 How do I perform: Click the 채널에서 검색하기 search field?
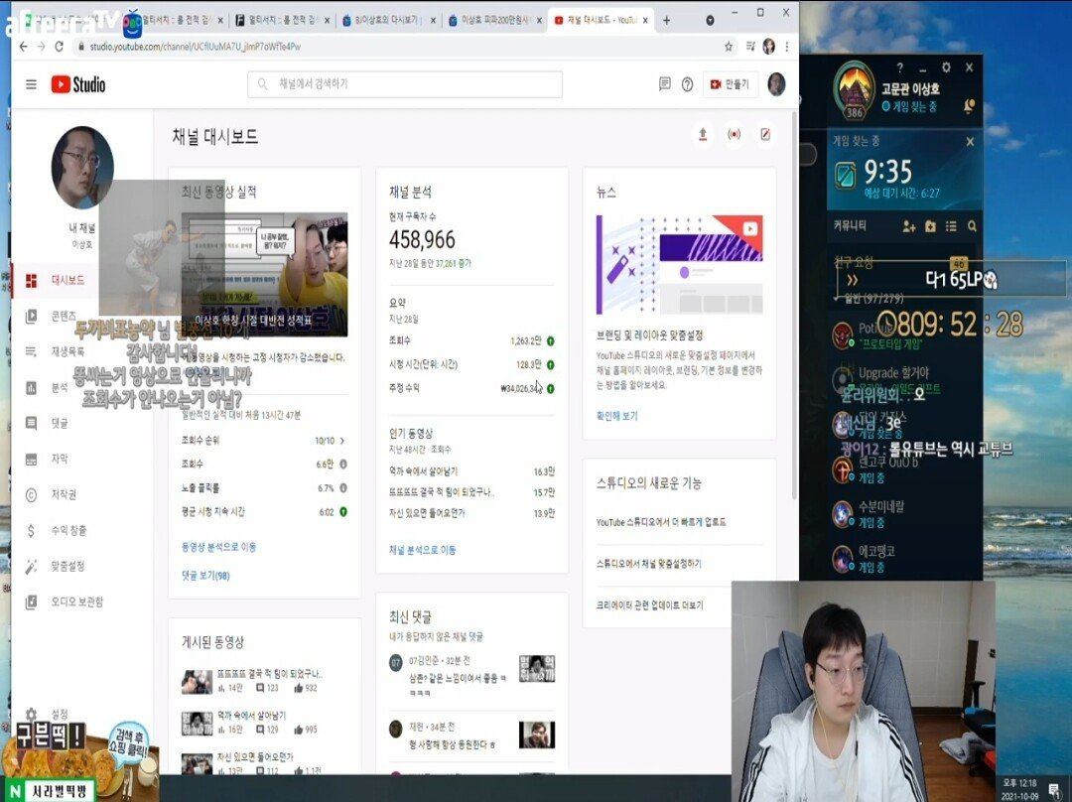click(405, 84)
